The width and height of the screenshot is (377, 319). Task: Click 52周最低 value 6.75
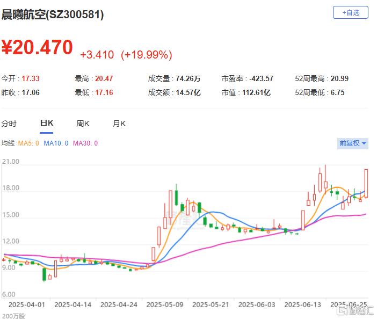pyautogui.click(x=338, y=92)
